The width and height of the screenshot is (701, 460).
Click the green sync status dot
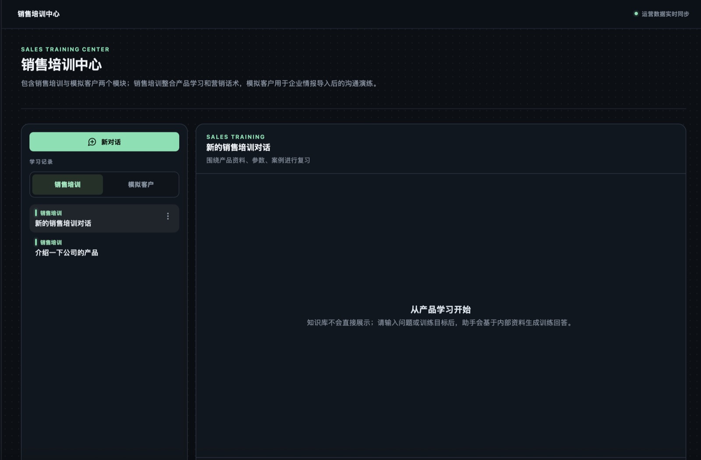click(636, 14)
